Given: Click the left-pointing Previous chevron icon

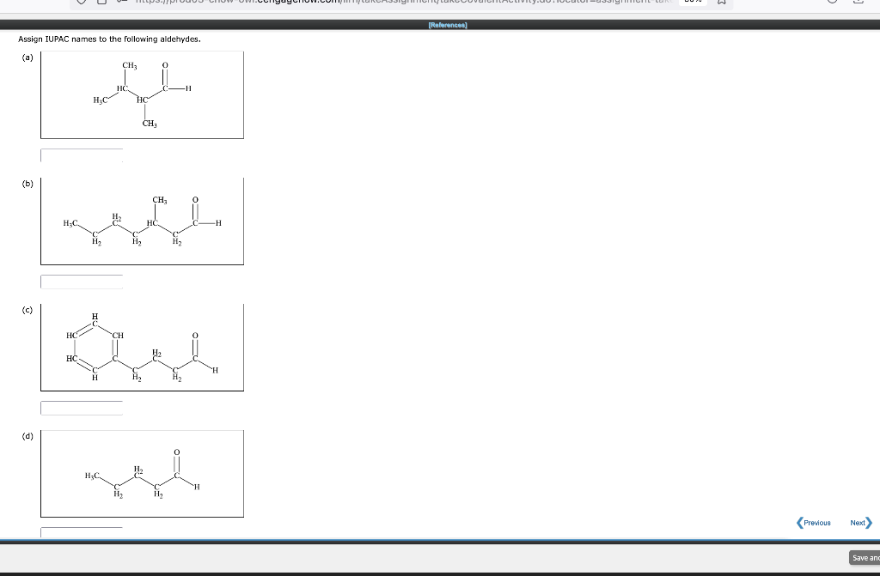Looking at the screenshot, I should tap(798, 523).
